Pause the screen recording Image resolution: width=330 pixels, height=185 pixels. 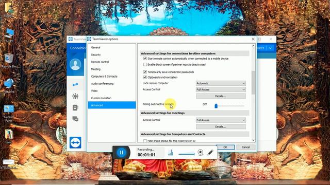121,152
